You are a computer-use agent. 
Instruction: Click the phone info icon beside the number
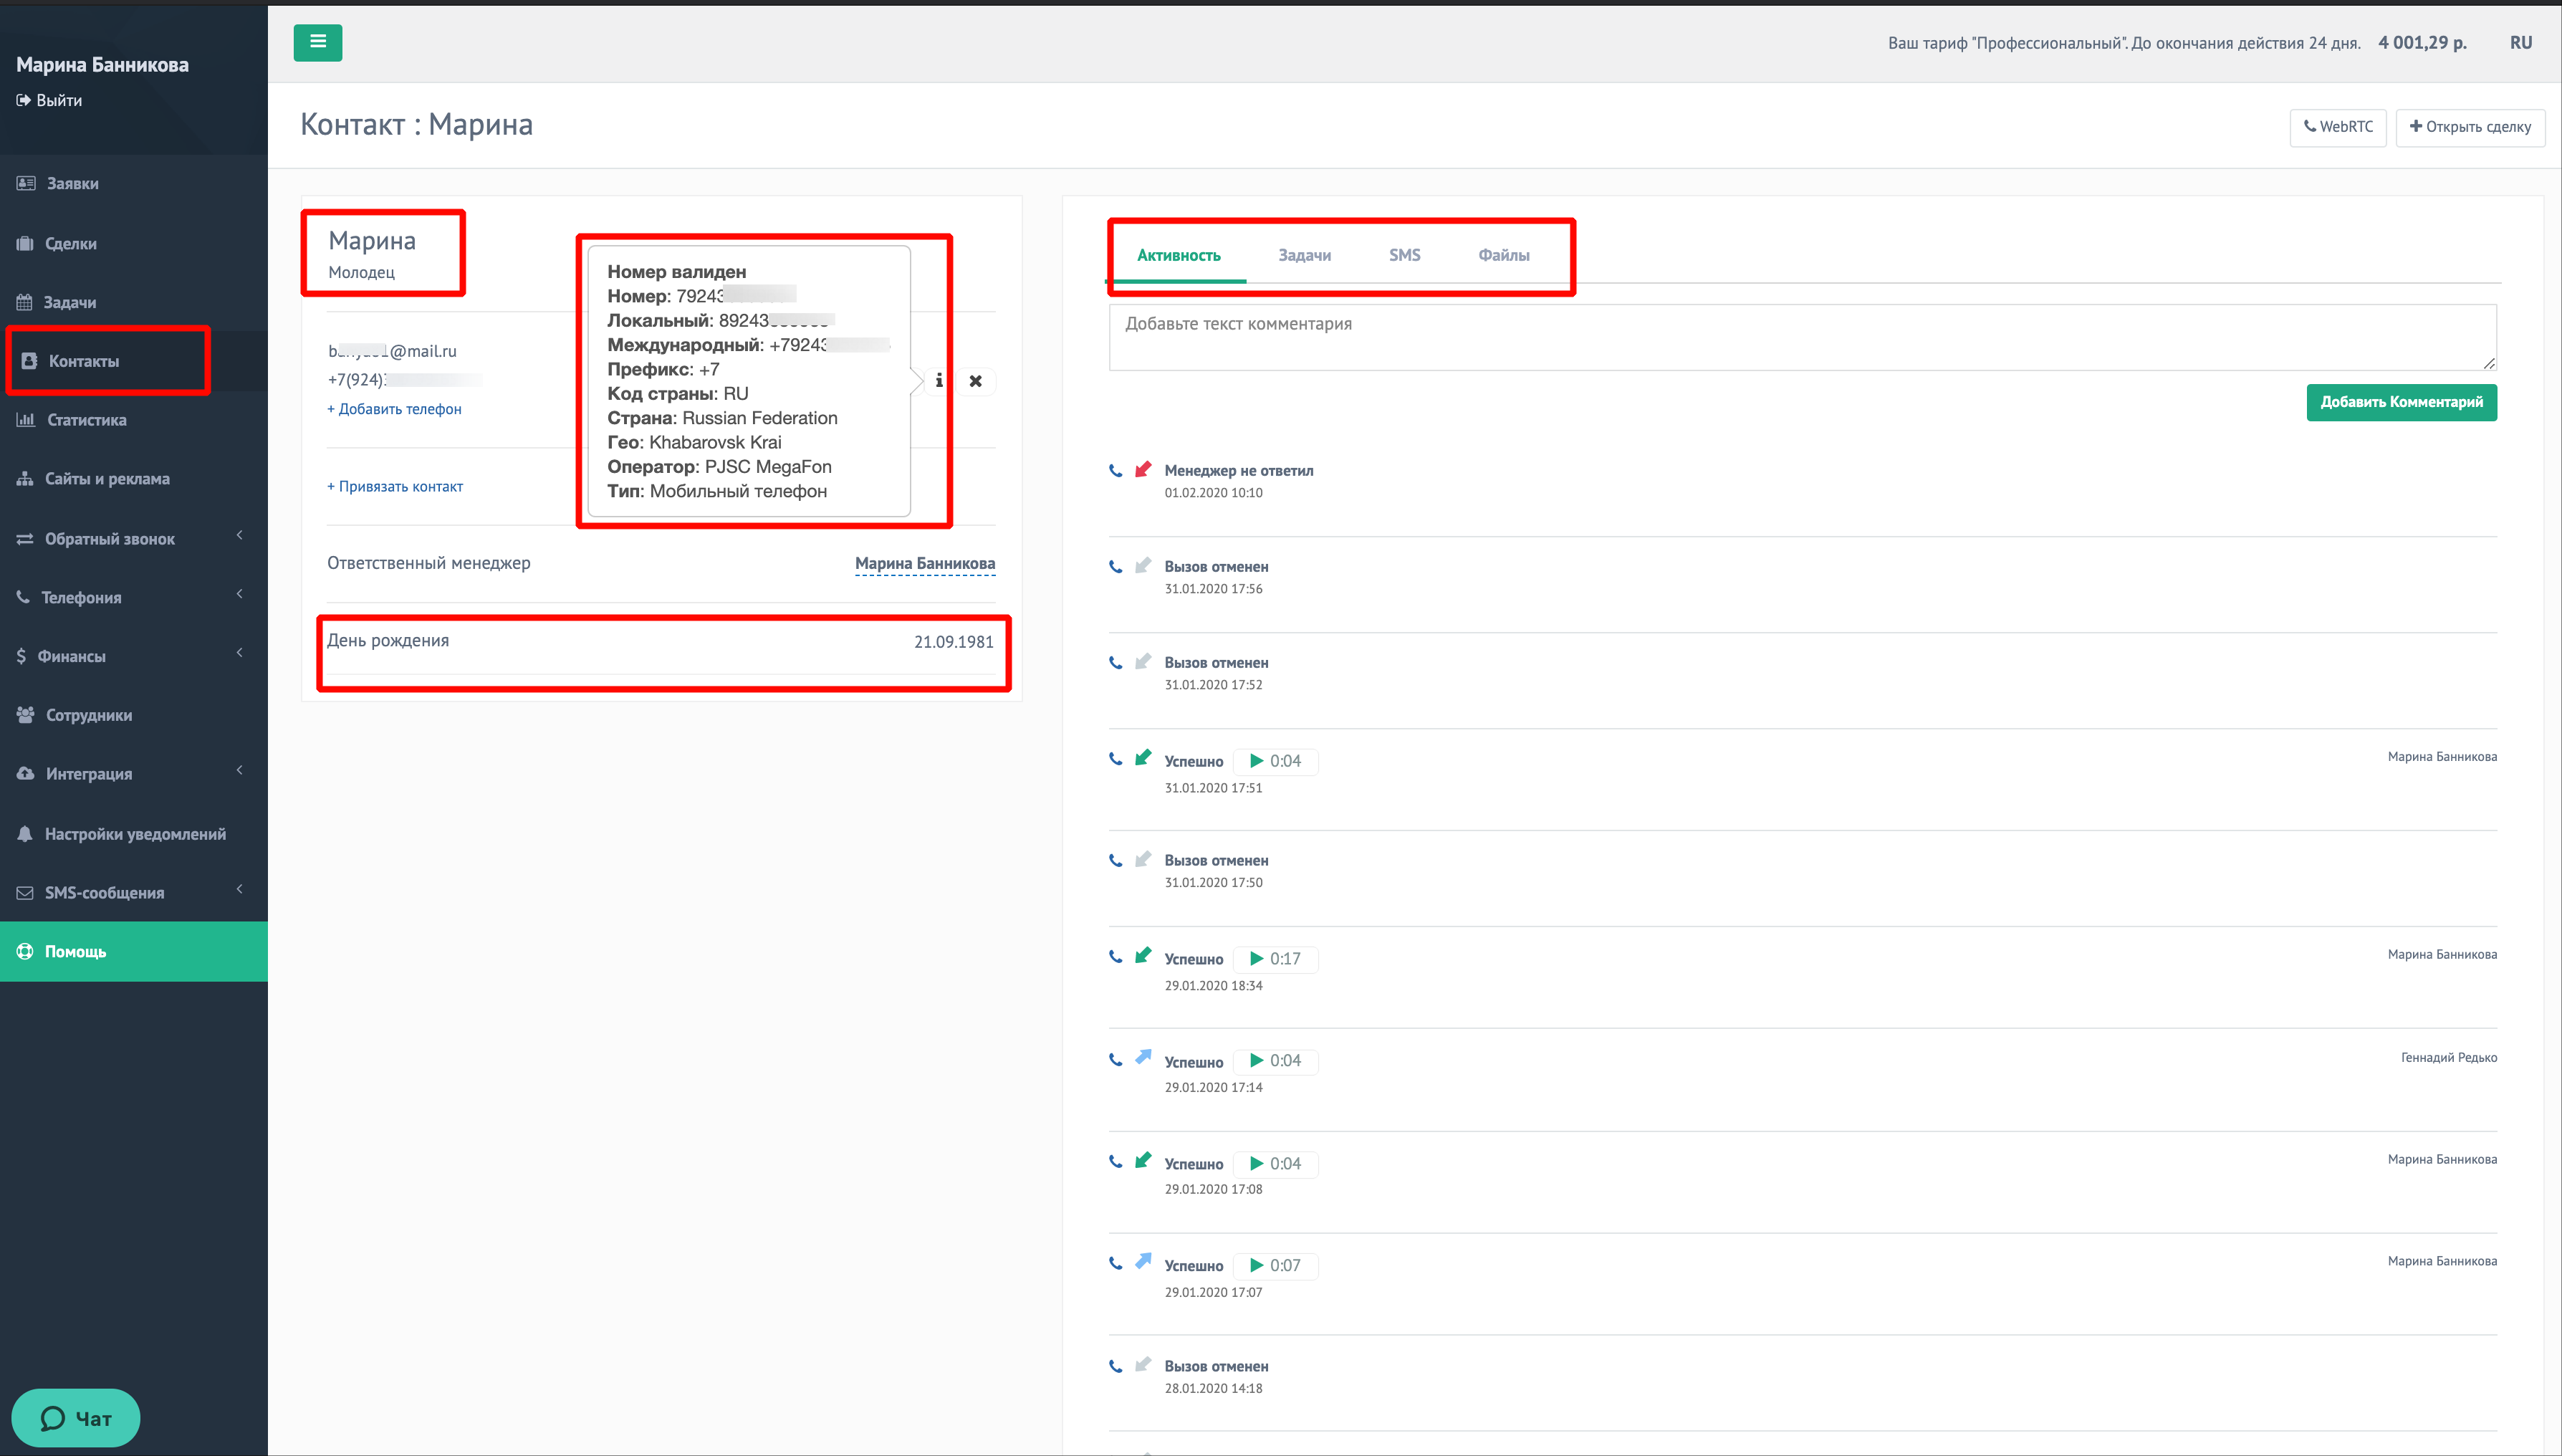tap(939, 381)
